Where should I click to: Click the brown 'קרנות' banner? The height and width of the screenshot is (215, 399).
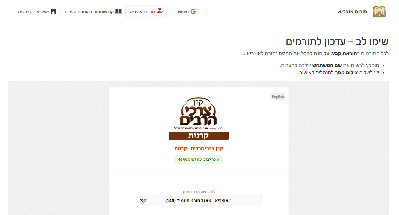(x=199, y=136)
